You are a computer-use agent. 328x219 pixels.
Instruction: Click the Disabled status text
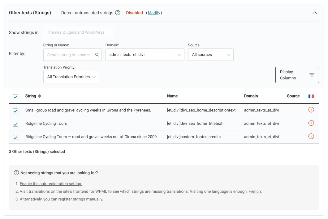coord(134,13)
